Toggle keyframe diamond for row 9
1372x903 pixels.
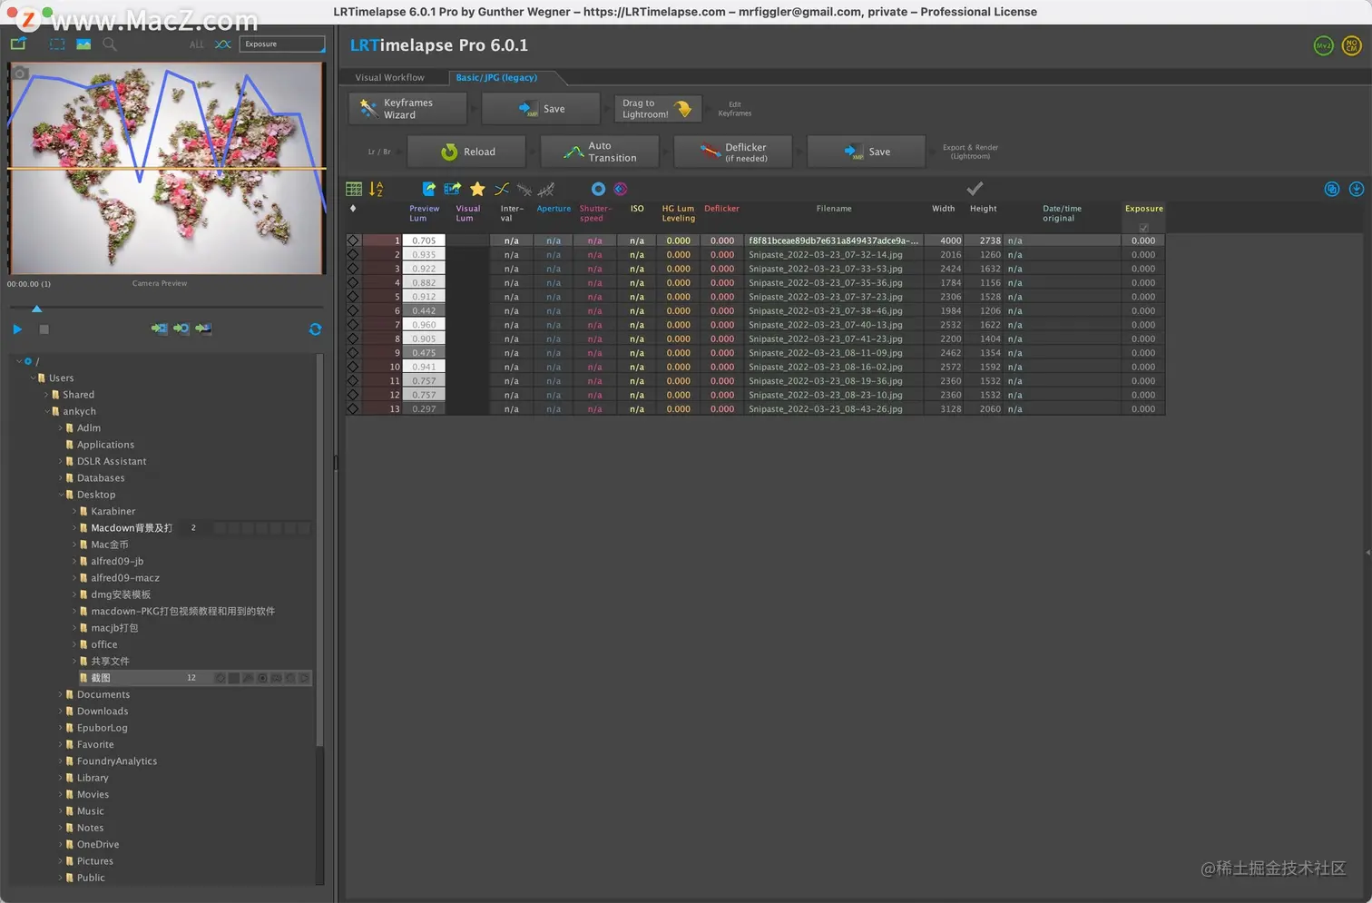[x=353, y=353]
